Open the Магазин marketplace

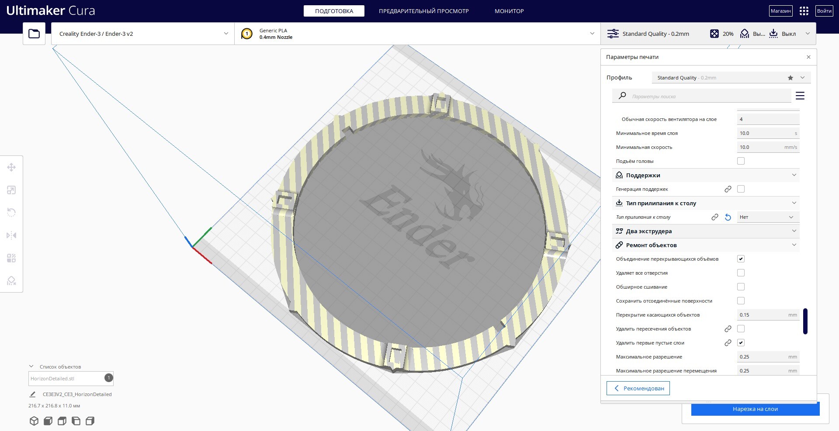(x=780, y=11)
